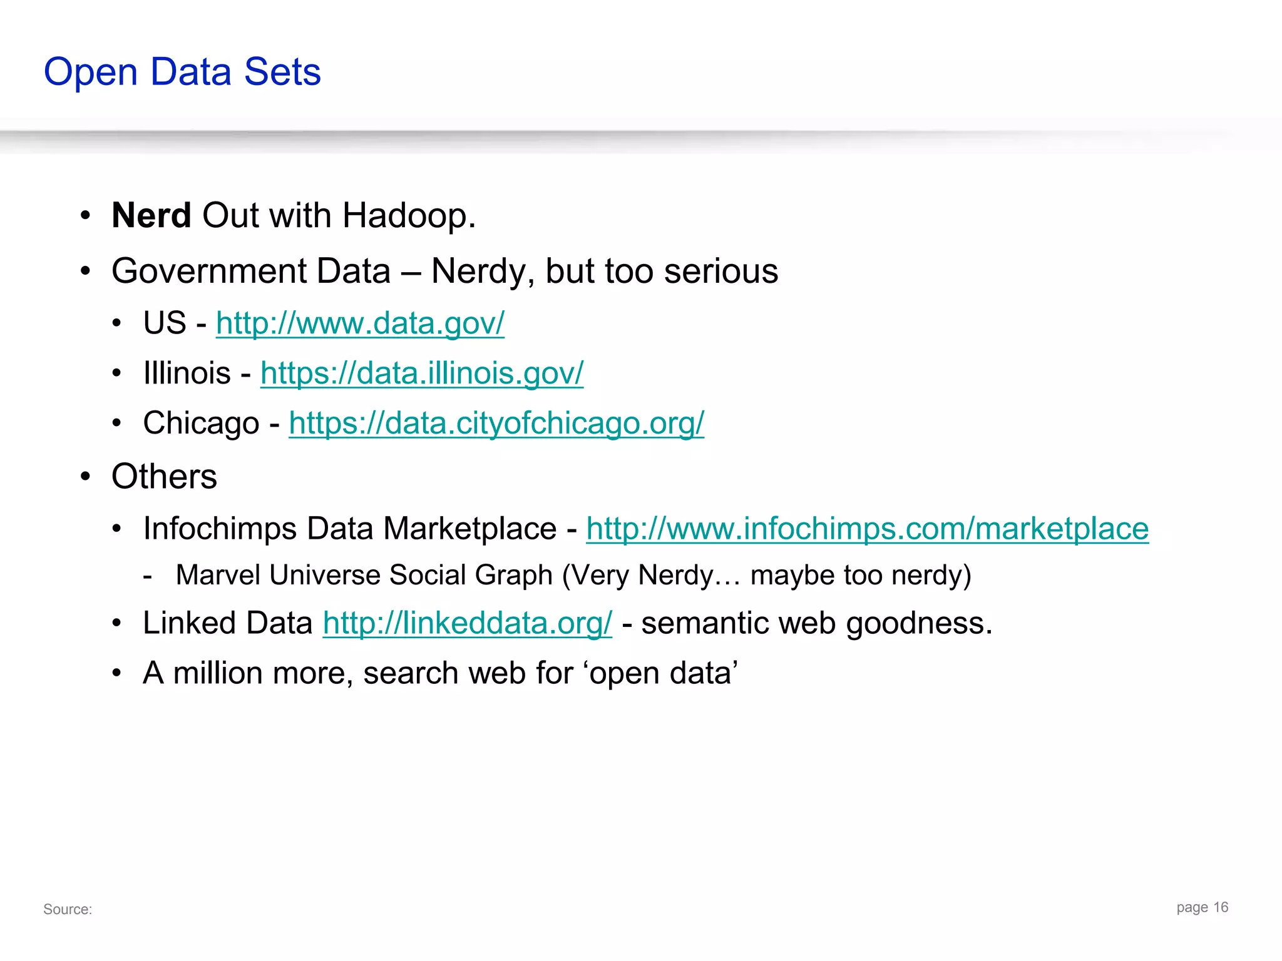Click the 'Infochimps Data Marketplace' label

coord(350,529)
